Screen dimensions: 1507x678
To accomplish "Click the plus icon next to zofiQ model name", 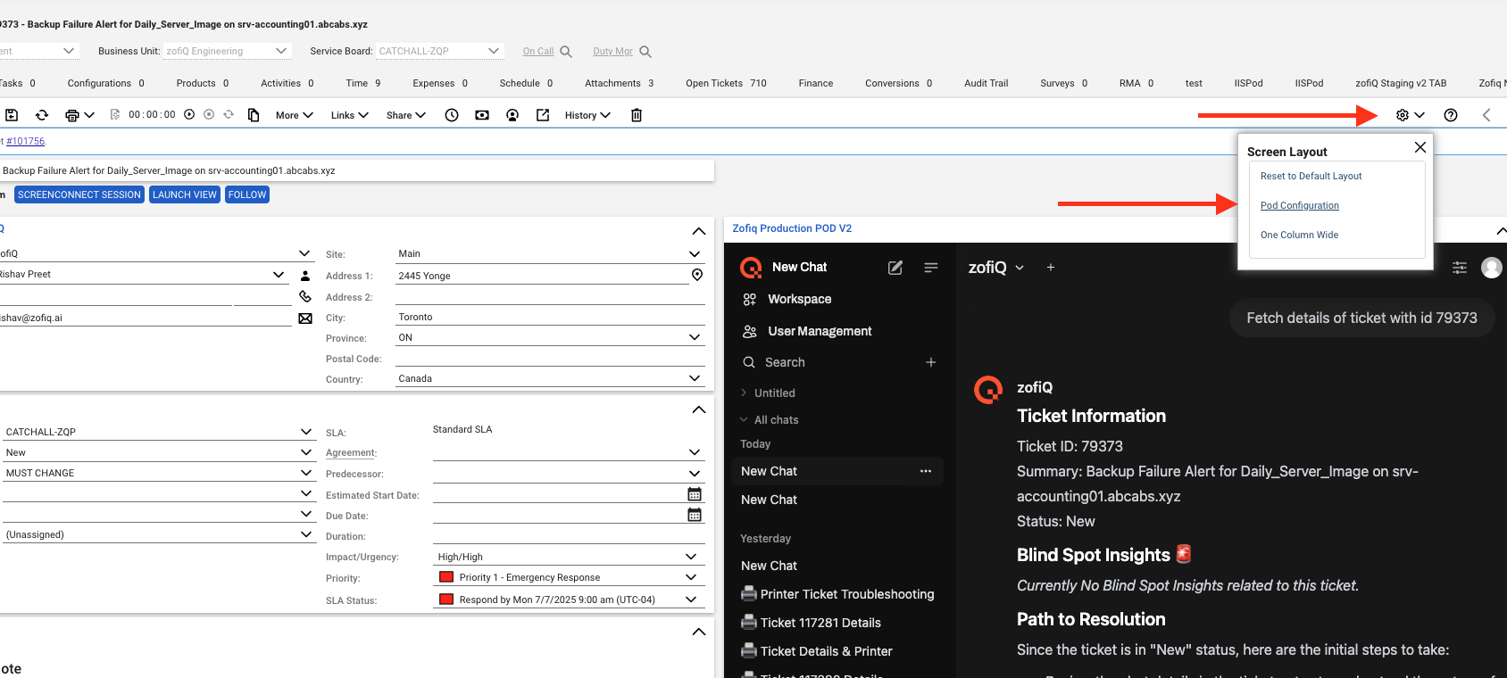I will click(1051, 267).
